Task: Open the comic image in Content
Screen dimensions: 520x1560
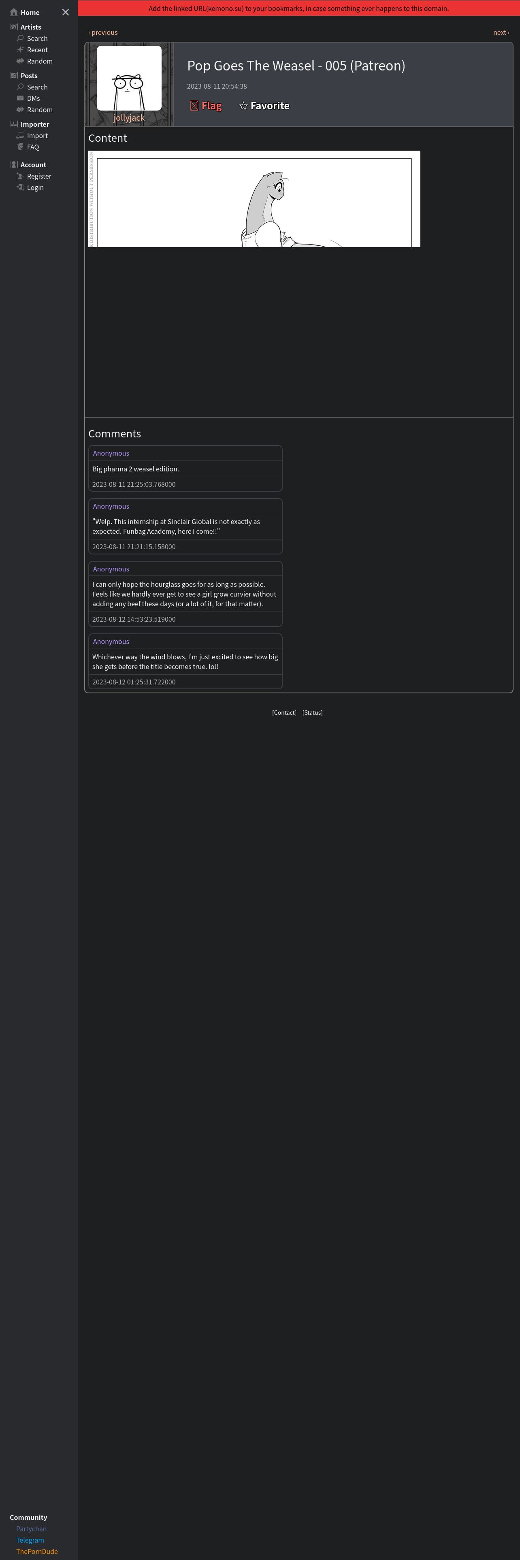Action: 254,198
